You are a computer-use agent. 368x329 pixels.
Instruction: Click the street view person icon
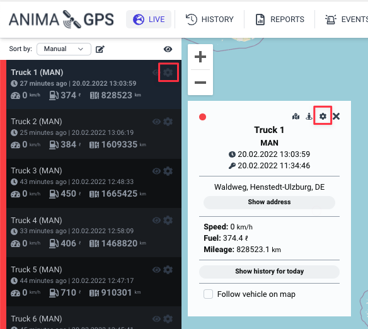pos(309,116)
